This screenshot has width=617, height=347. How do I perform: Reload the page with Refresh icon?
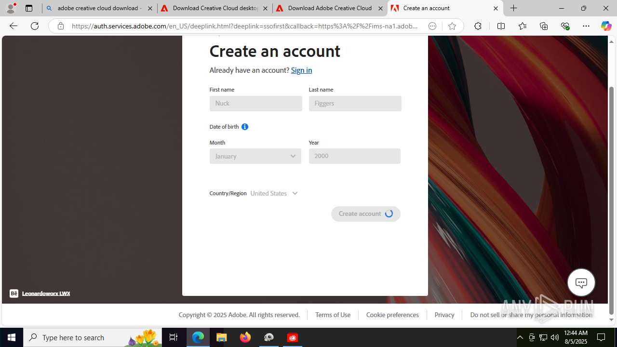click(x=35, y=26)
